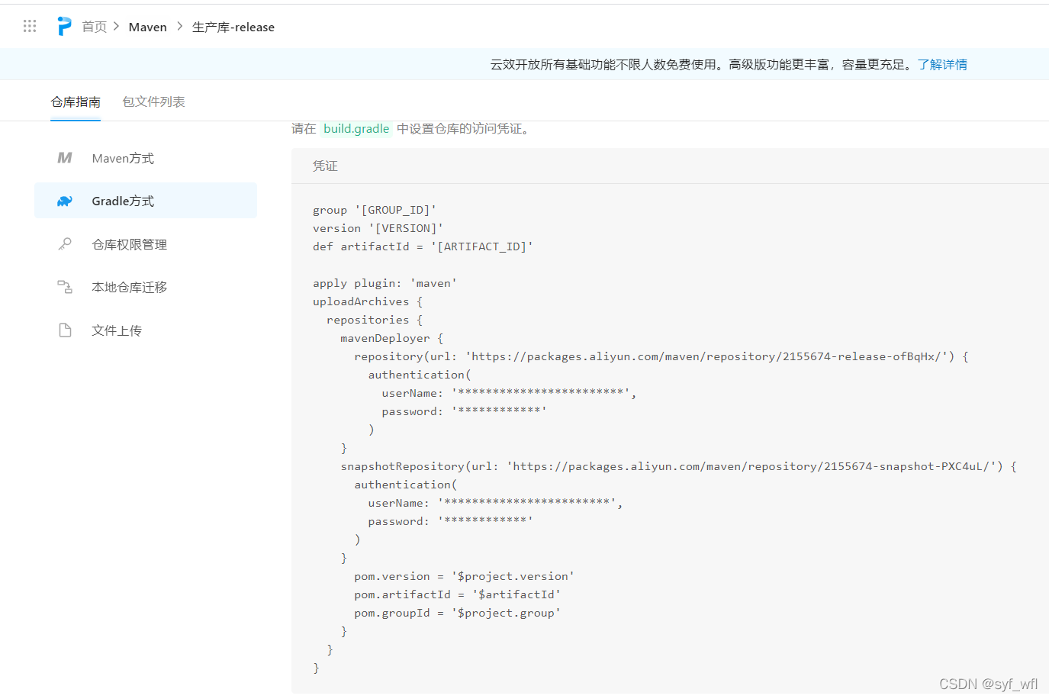Click the blue product logo icon
Viewport: 1049px width, 699px height.
pyautogui.click(x=65, y=27)
